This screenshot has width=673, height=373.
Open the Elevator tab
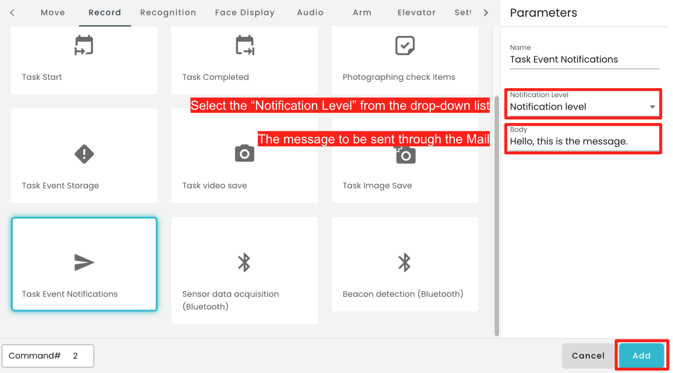(417, 13)
